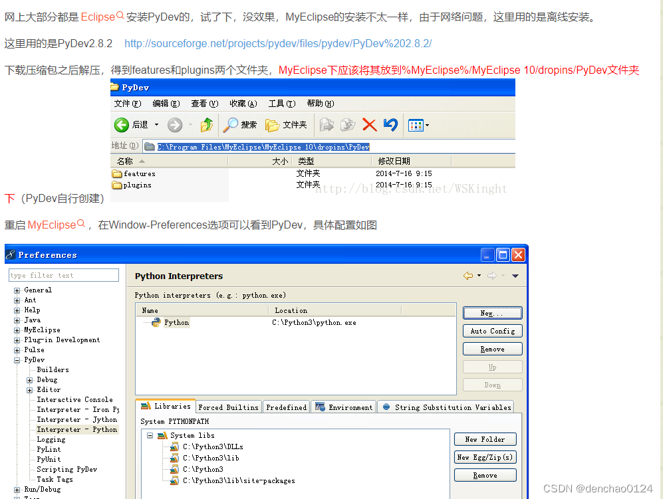Open the 编辑(E) menu

coord(166,104)
